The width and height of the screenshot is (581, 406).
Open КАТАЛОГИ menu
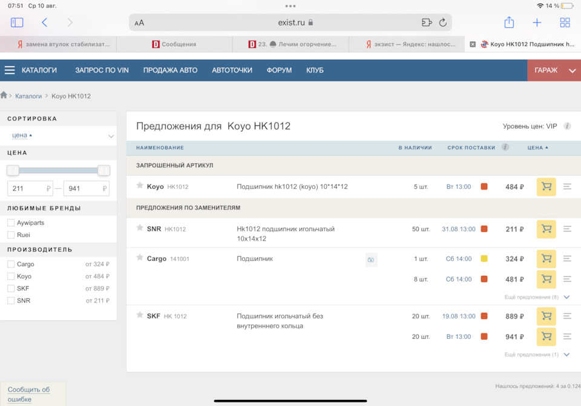[x=39, y=70]
